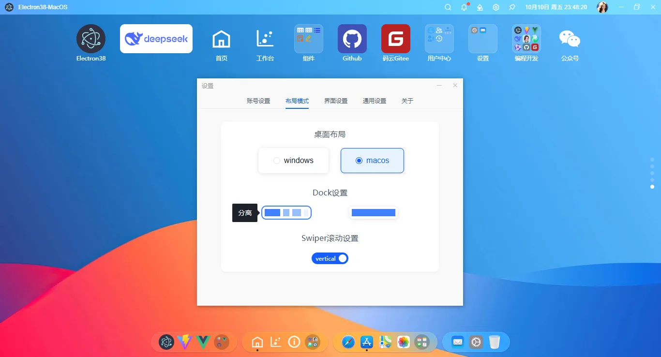Select the macos desktop layout radio button
Screen dimensions: 661x357
[x=359, y=160]
